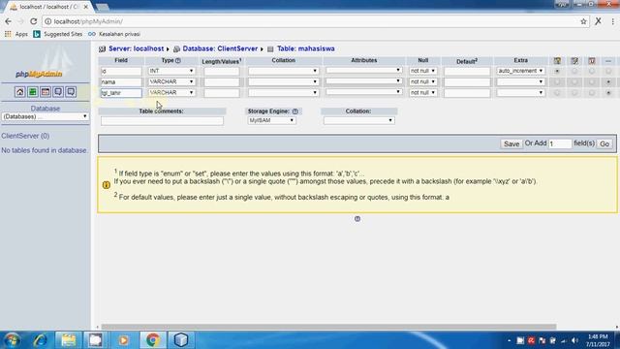This screenshot has height=349, width=620.
Task: Click the fifth sidebar toolbar icon
Action: pyautogui.click(x=71, y=92)
